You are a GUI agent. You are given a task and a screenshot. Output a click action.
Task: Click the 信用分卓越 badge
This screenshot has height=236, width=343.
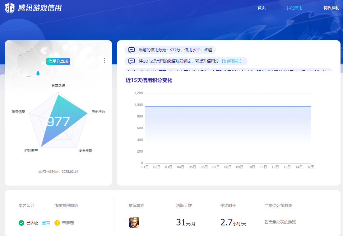pyautogui.click(x=58, y=61)
